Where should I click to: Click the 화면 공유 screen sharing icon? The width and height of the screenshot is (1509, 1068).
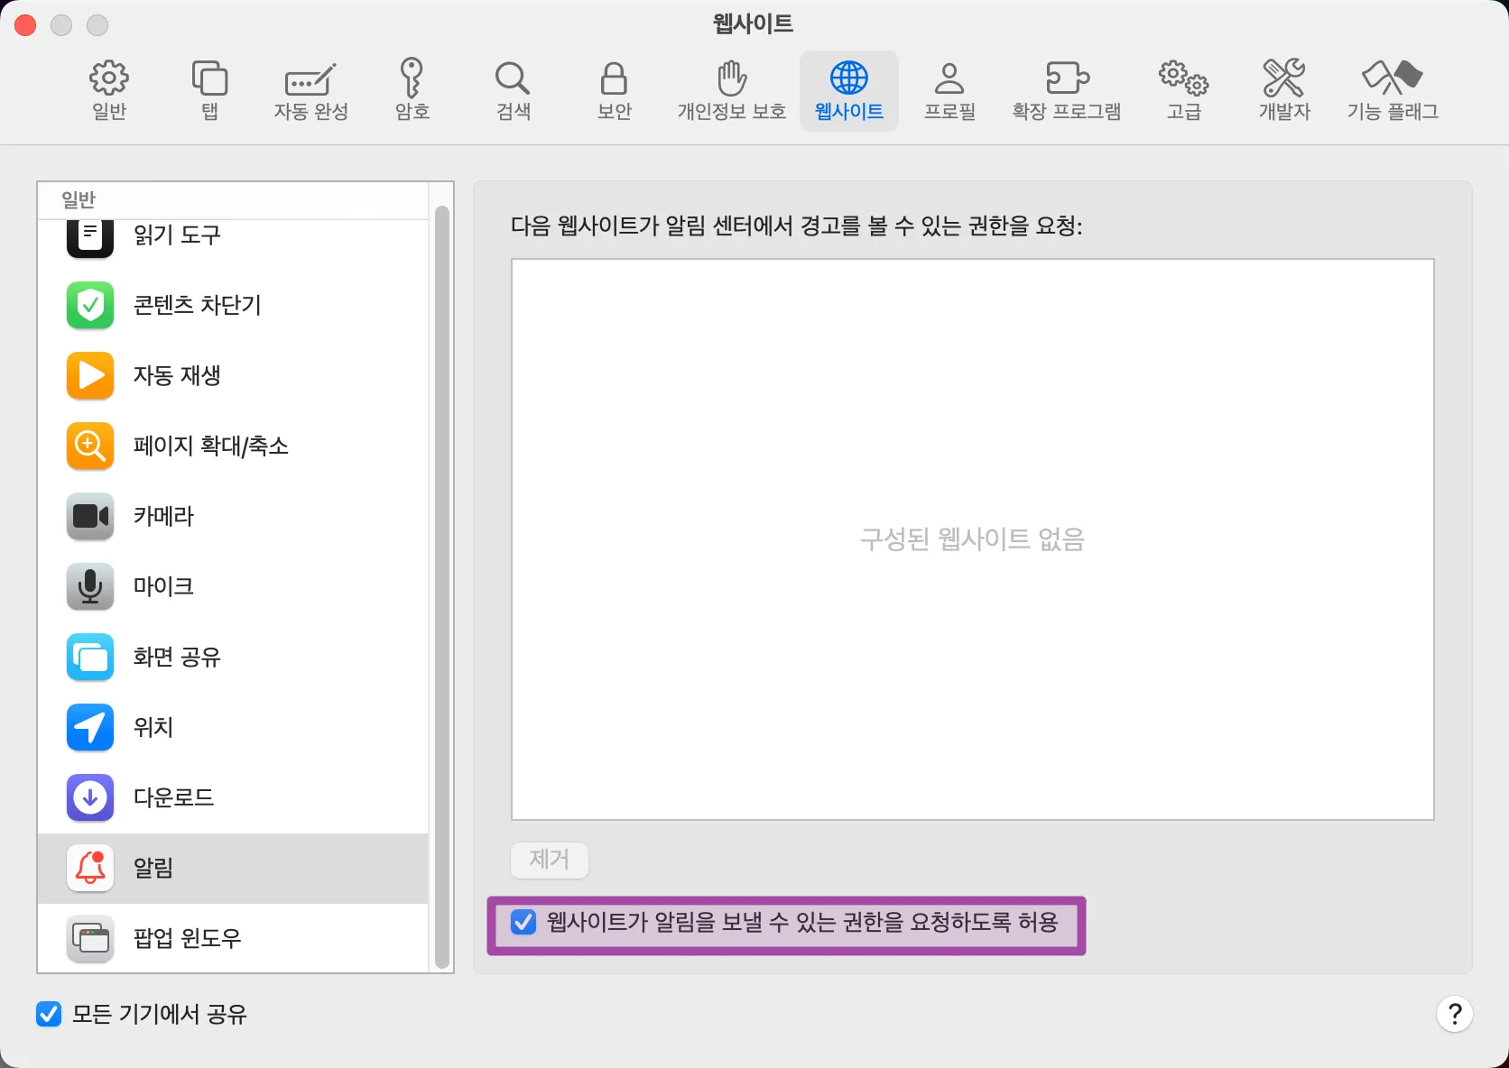pyautogui.click(x=90, y=657)
